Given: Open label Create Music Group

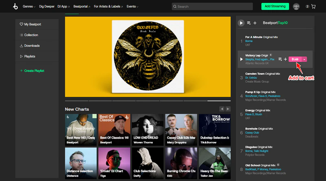Looking at the screenshot, I should tap(257, 82).
